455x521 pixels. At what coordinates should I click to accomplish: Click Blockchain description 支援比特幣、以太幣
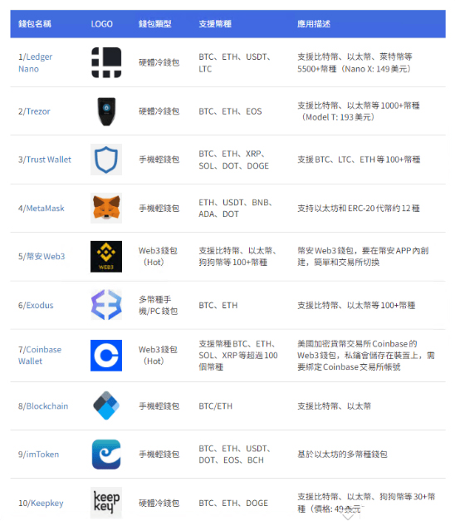(x=334, y=406)
